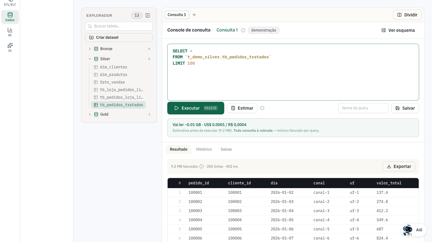Select the dim_clientes table
This screenshot has width=432, height=242.
(119, 67)
